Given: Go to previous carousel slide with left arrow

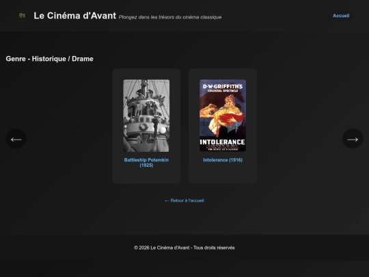Looking at the screenshot, I should (16, 139).
